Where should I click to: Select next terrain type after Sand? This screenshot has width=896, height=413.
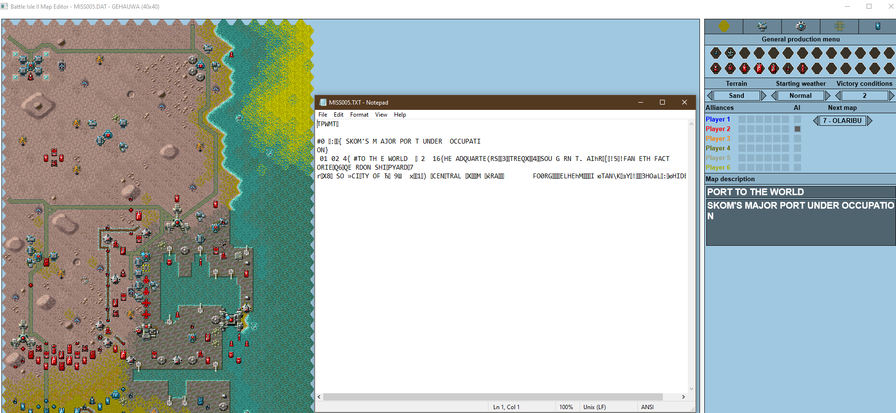764,95
